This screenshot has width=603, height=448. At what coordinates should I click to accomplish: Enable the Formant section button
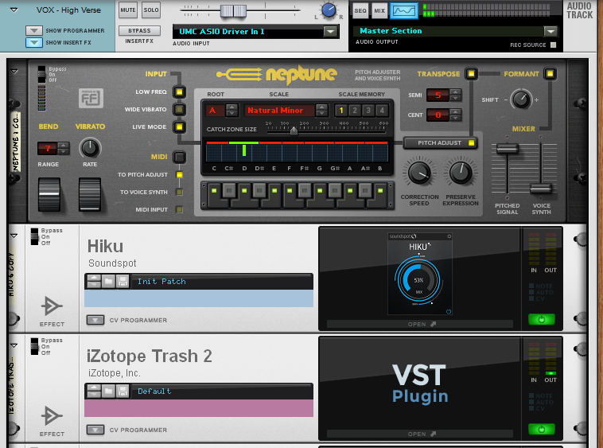click(550, 73)
